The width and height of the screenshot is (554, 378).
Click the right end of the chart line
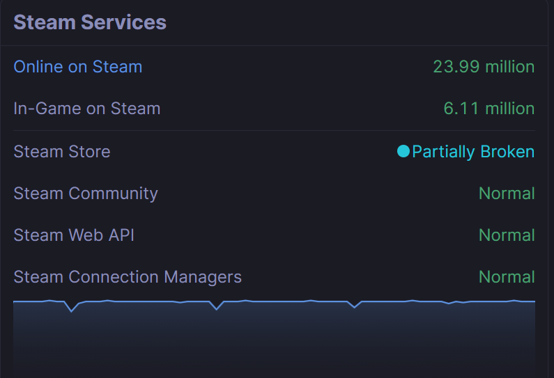click(533, 301)
